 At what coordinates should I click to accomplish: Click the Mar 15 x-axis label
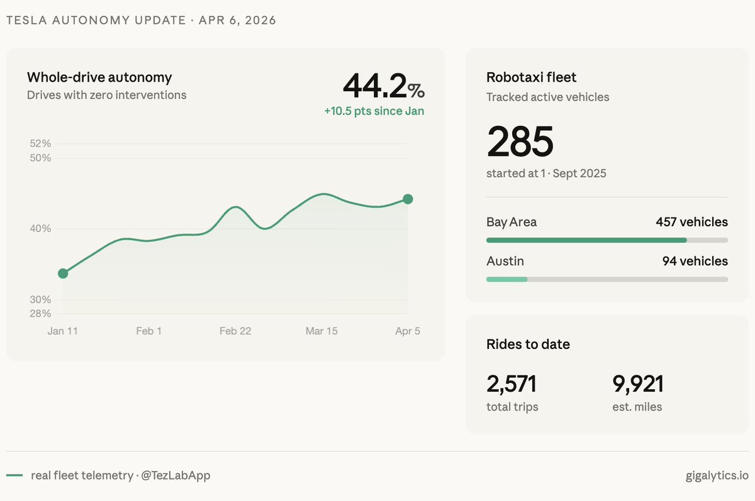pos(322,331)
